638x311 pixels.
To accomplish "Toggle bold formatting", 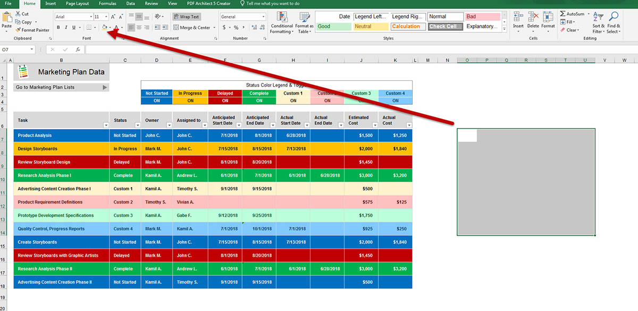I will tap(57, 27).
